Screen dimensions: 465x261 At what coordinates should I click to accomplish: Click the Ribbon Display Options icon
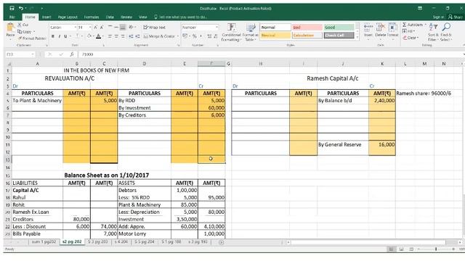[420, 8]
